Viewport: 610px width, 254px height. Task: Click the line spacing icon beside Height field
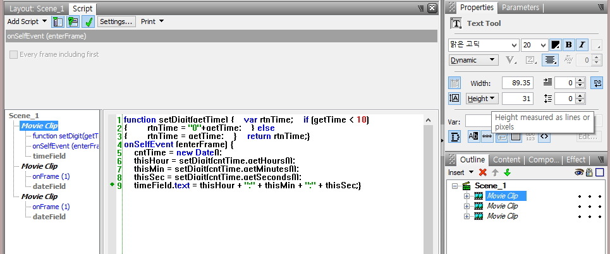(548, 99)
